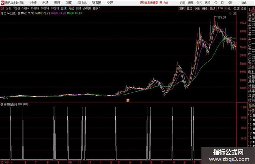Open the 市场 menu

click(x=45, y=3)
